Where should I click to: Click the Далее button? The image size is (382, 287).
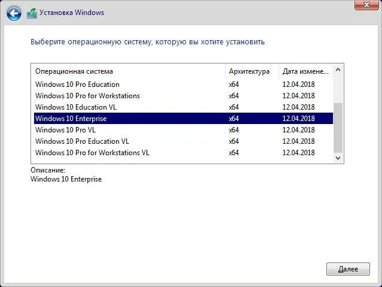[348, 269]
